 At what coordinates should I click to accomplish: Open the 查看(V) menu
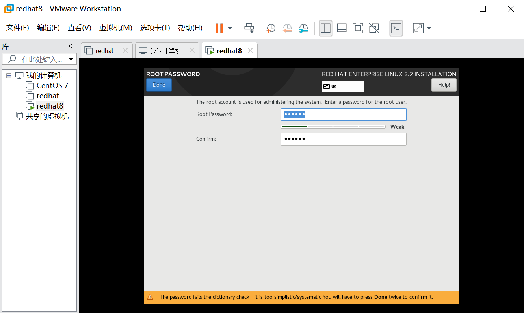coord(79,28)
